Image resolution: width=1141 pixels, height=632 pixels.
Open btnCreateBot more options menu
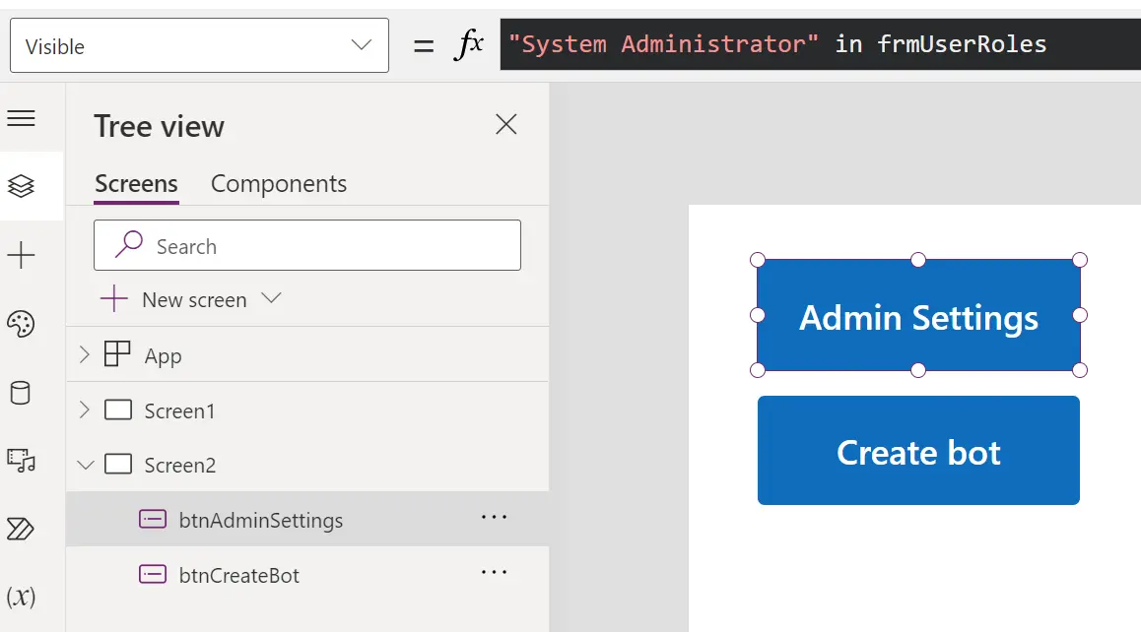tap(494, 572)
